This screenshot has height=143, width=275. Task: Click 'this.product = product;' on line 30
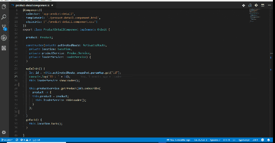click(x=51, y=96)
